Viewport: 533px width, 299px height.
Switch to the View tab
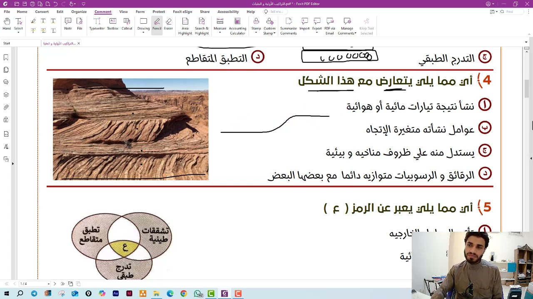coord(124,12)
